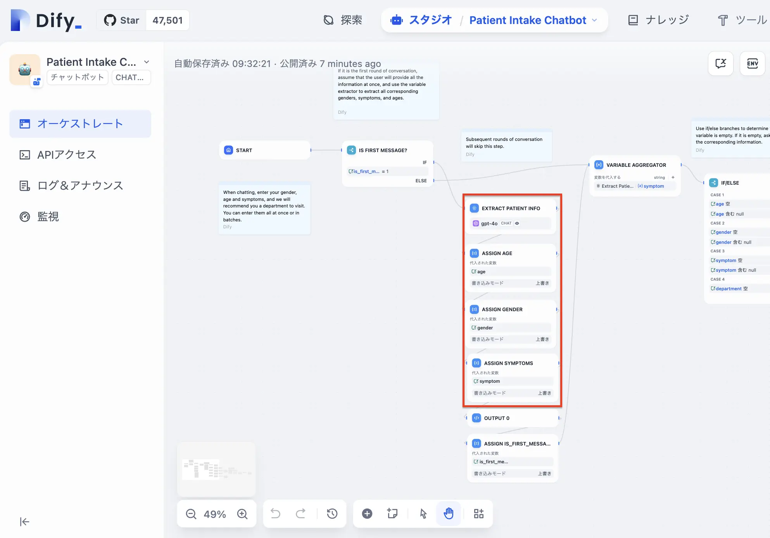Click the department 空 condition in CASE 4
770x538 pixels.
coord(740,289)
